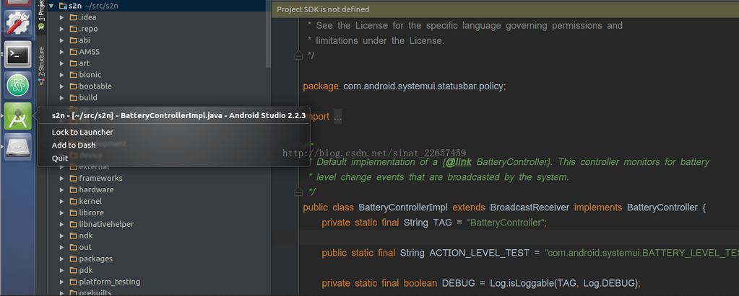This screenshot has height=296, width=739.
Task: Click the frameworks folder icon
Action: [73, 179]
